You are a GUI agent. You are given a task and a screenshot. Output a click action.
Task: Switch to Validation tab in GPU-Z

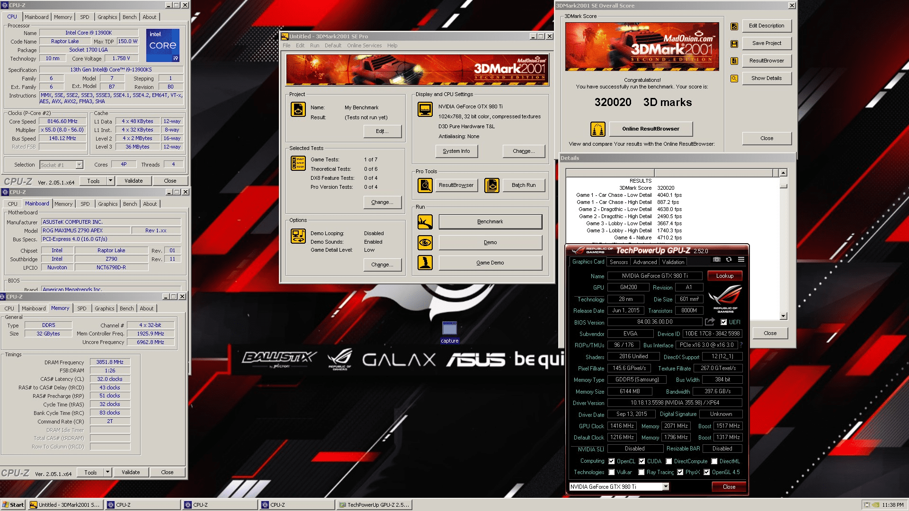[x=673, y=262]
